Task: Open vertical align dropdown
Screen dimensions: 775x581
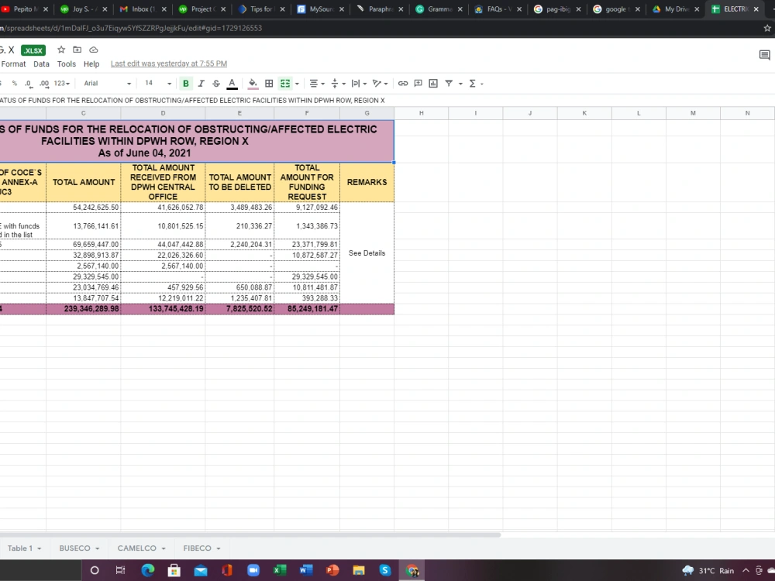Action: click(x=338, y=84)
